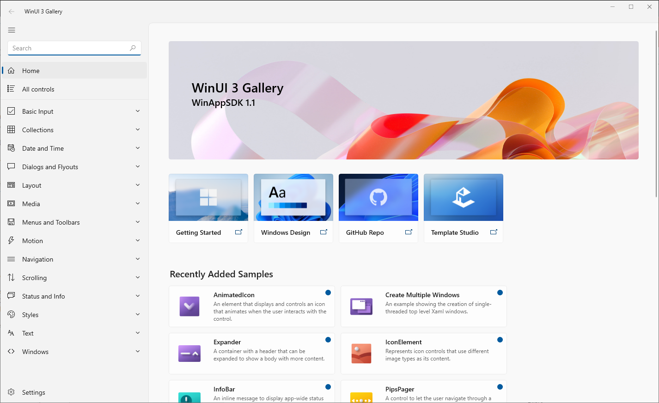Click the Media icon in sidebar
Screen dimensions: 659x403
pyautogui.click(x=12, y=203)
